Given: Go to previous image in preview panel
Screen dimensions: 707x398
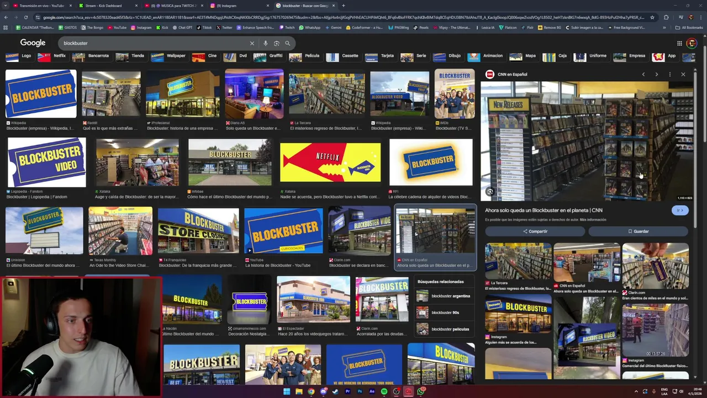Looking at the screenshot, I should (643, 74).
